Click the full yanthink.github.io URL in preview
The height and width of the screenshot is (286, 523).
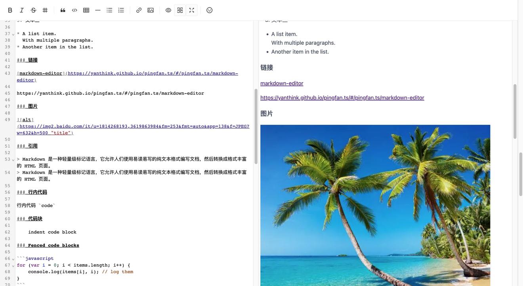tap(342, 97)
